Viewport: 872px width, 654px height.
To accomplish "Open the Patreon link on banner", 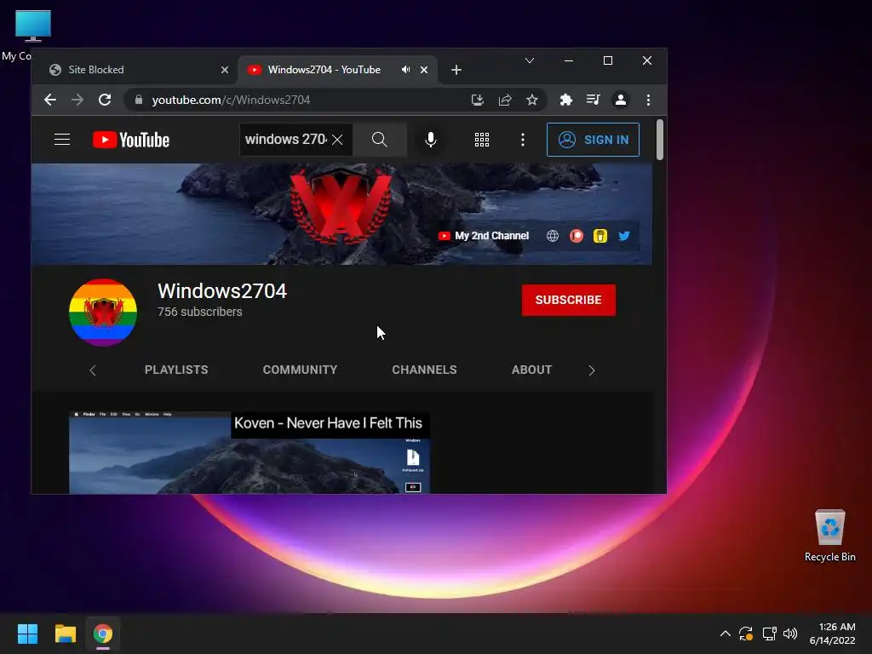I will [577, 236].
